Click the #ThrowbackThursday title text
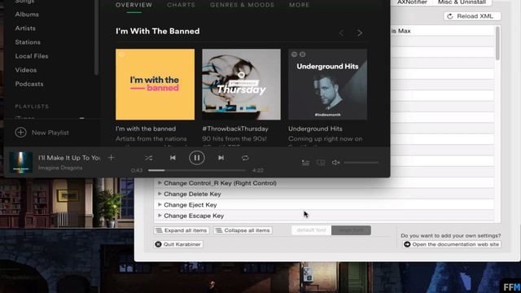Image resolution: width=521 pixels, height=293 pixels. (x=235, y=129)
